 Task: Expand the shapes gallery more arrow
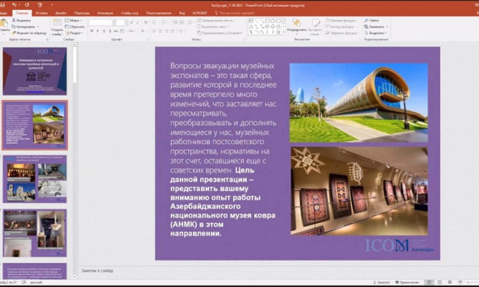pyautogui.click(x=284, y=32)
